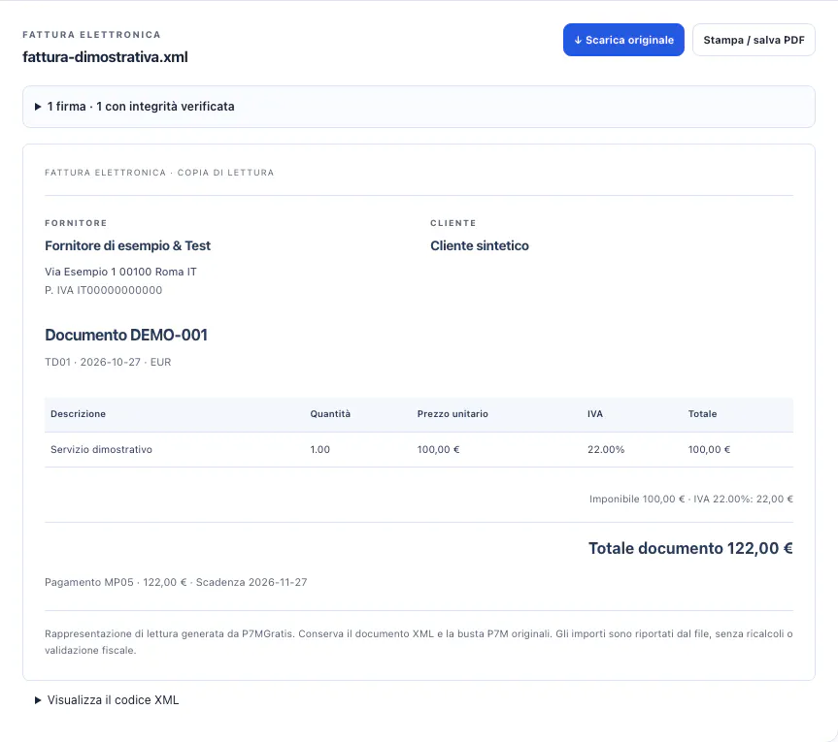Open Stampa / salva PDF
The width and height of the screenshot is (838, 742).
tap(754, 40)
